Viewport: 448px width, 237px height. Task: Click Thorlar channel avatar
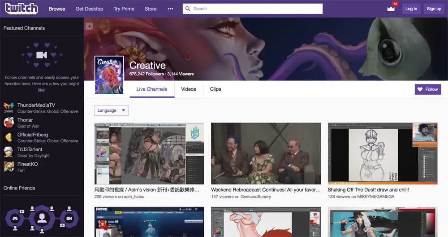pyautogui.click(x=9, y=123)
